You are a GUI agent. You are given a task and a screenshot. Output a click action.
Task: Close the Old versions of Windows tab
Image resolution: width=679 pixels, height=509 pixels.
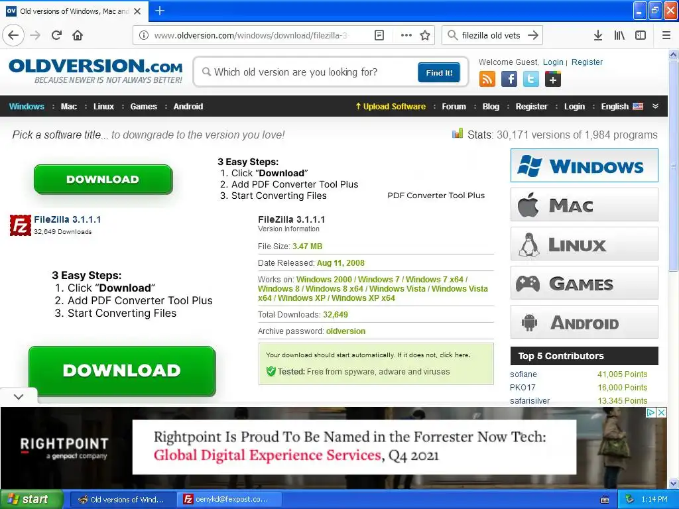coord(137,11)
